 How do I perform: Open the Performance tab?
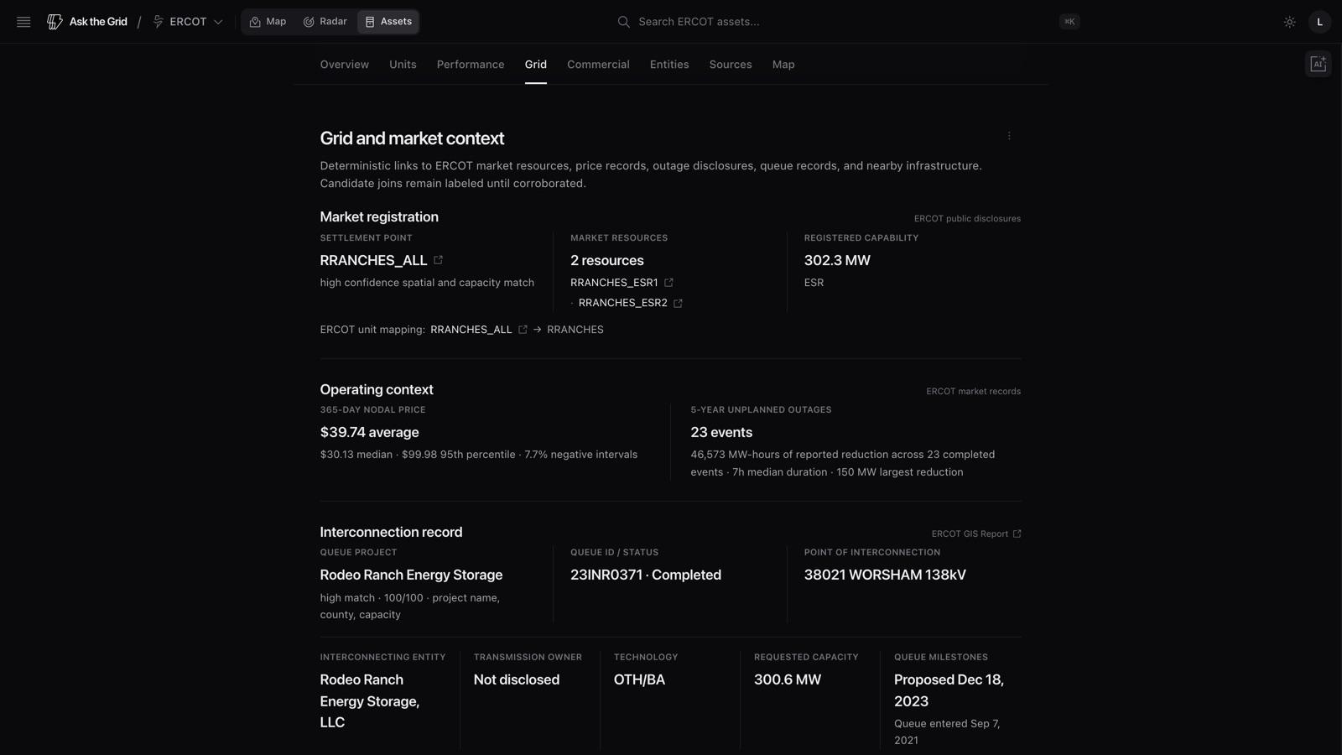(471, 65)
